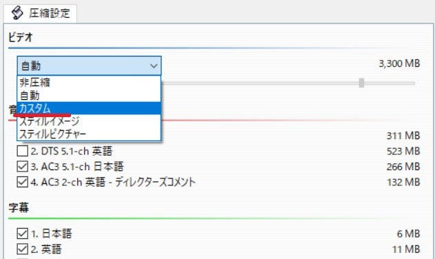Click the 字幕 section header

(x=19, y=207)
